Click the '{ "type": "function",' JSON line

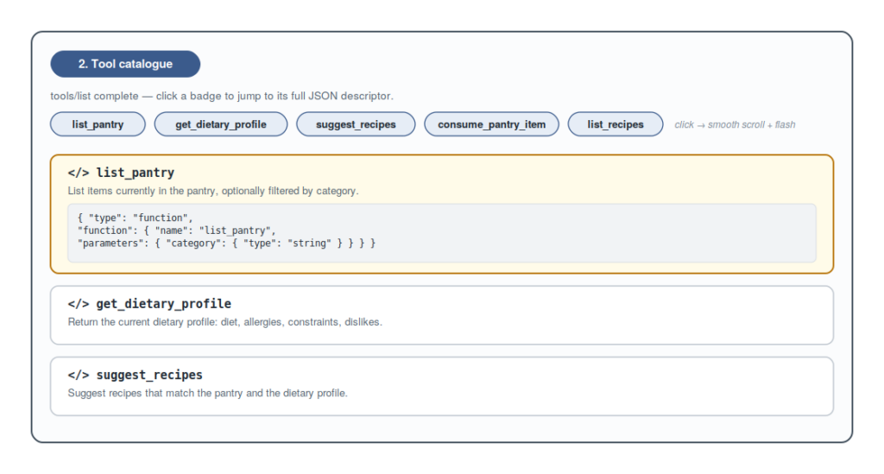136,218
